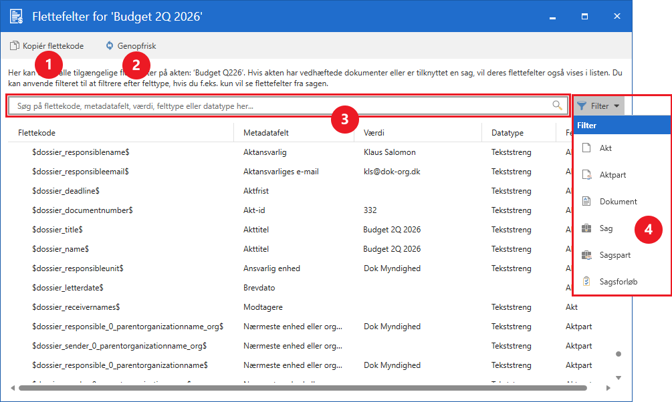Open the Filter dropdown
The height and width of the screenshot is (402, 672).
coord(598,106)
